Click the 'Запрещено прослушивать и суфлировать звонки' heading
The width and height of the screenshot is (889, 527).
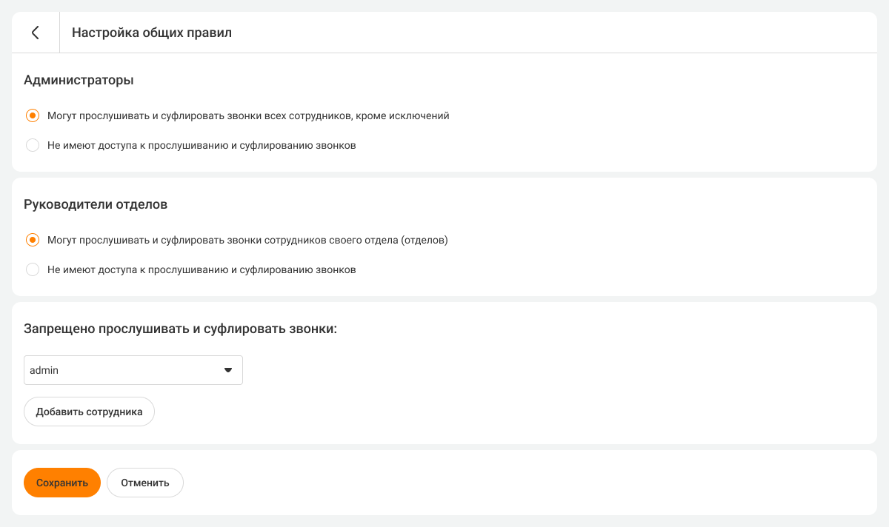[180, 329]
